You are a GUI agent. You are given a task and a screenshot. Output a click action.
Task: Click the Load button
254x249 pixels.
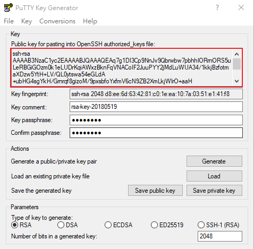pyautogui.click(x=214, y=176)
